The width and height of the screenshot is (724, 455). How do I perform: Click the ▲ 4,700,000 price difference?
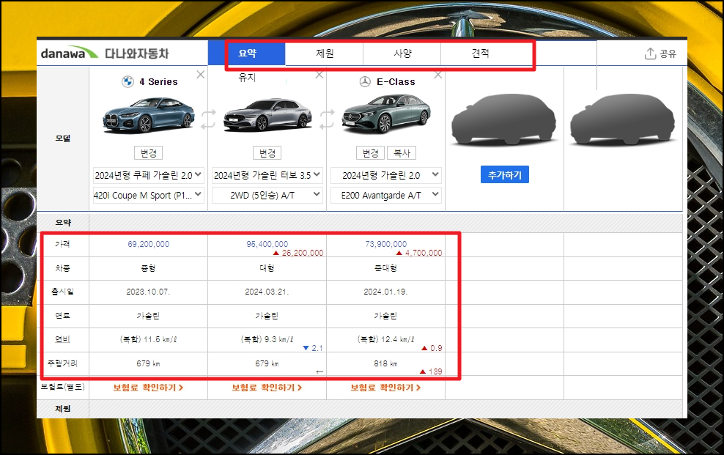pyautogui.click(x=419, y=253)
